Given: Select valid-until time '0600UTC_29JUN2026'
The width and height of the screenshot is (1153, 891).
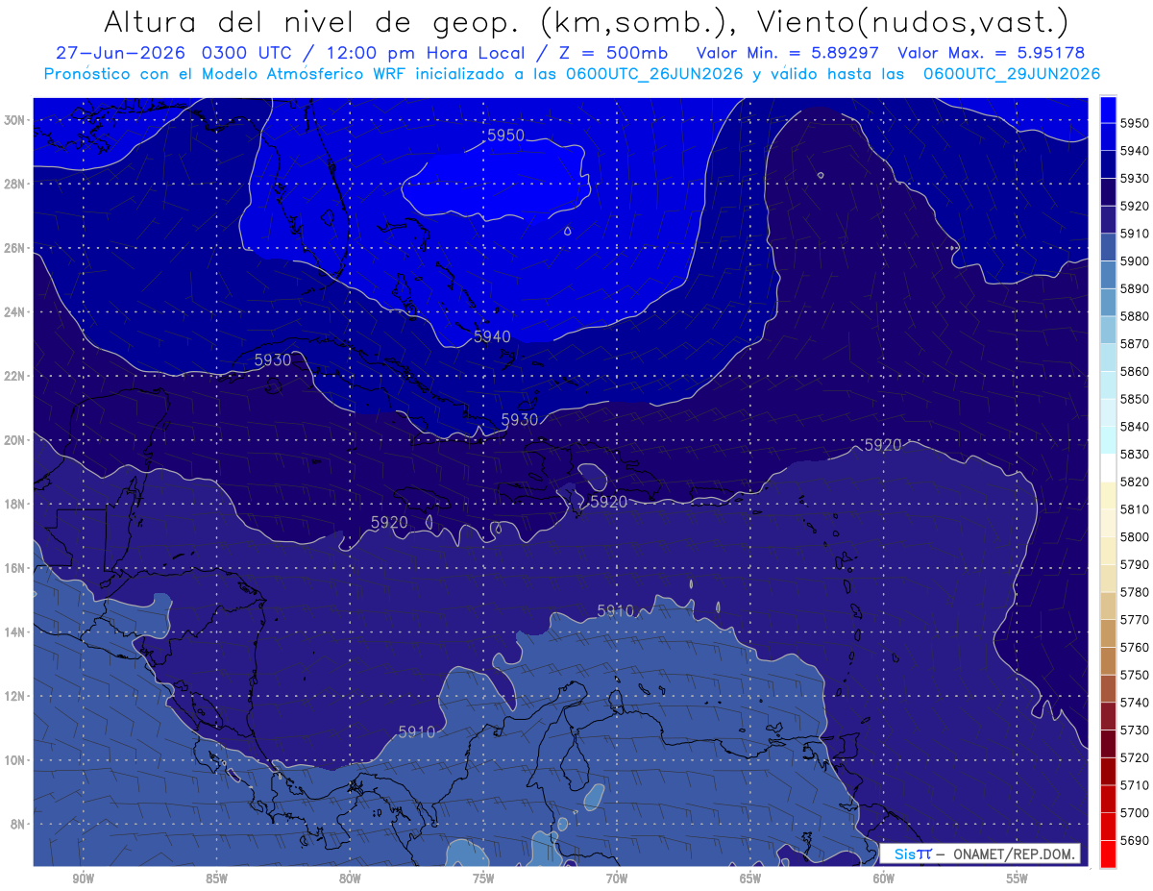Looking at the screenshot, I should 1012,74.
